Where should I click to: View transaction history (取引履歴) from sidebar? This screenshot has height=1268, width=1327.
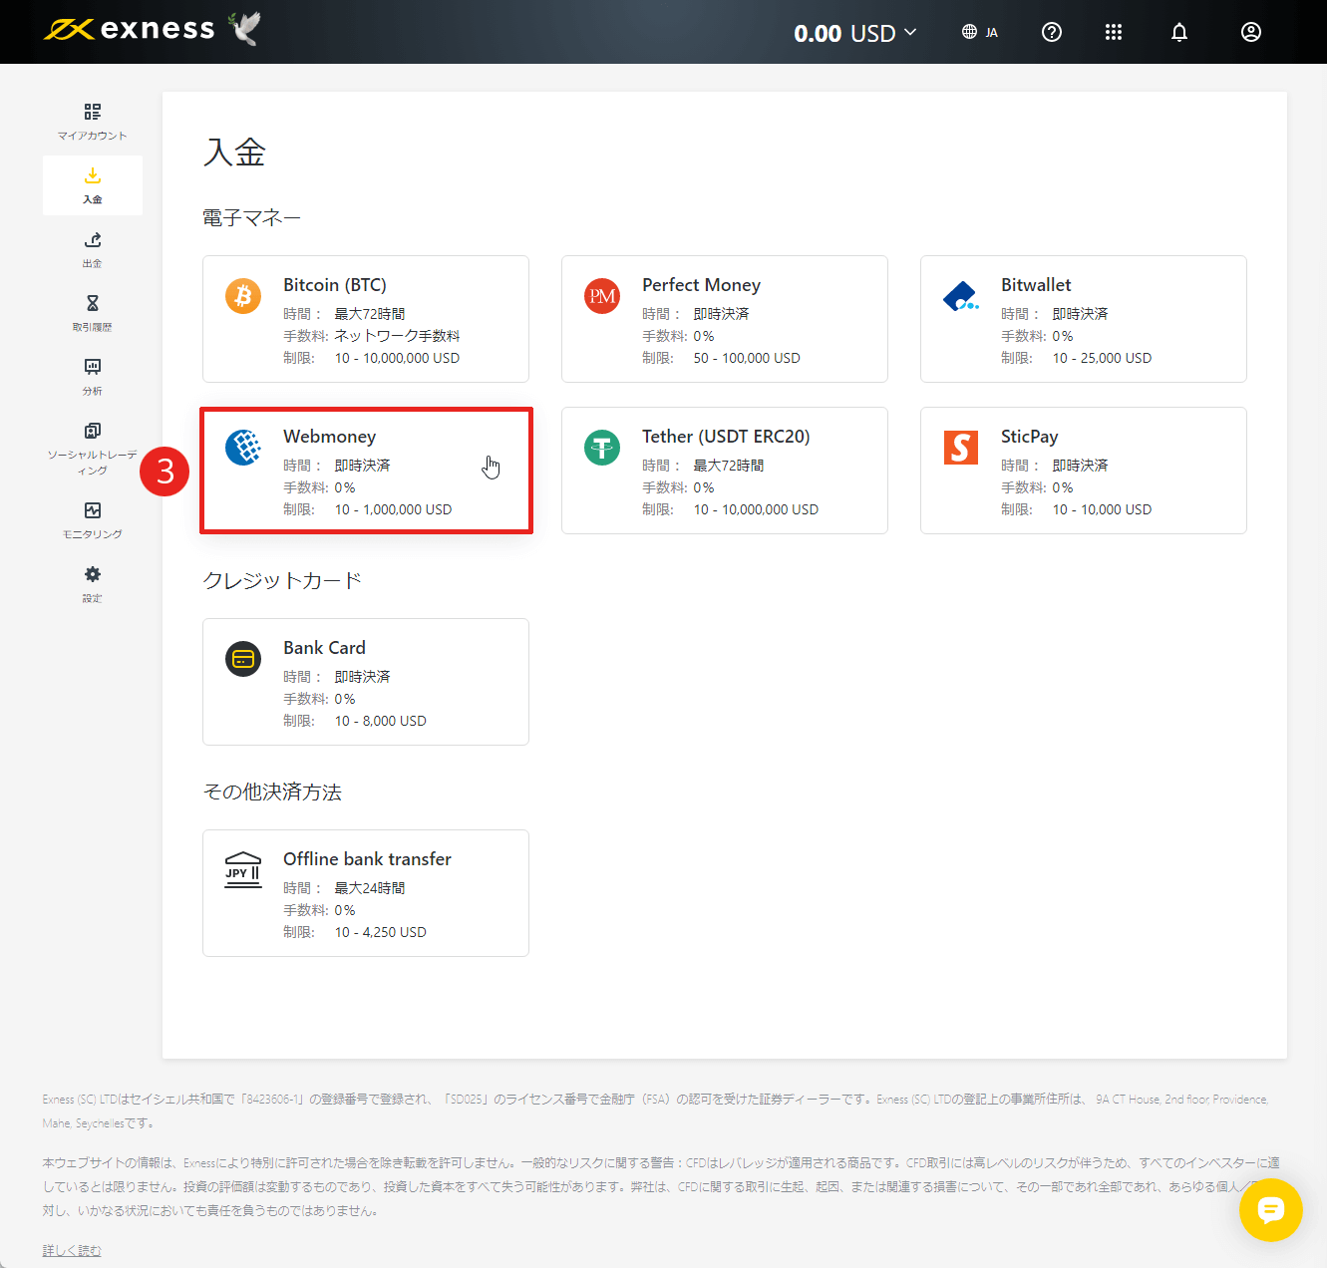[x=92, y=312]
